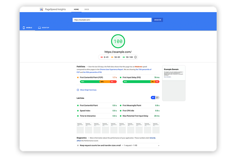
Task: Select the compact Lab Data view toggle
Action: pos(153,98)
